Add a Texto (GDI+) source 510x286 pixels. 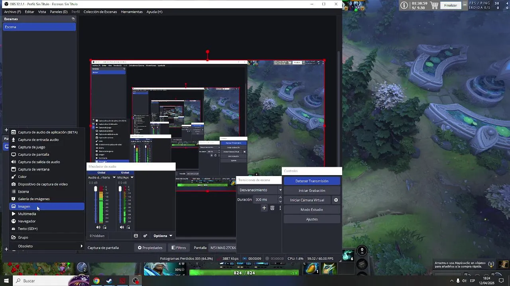47,229
